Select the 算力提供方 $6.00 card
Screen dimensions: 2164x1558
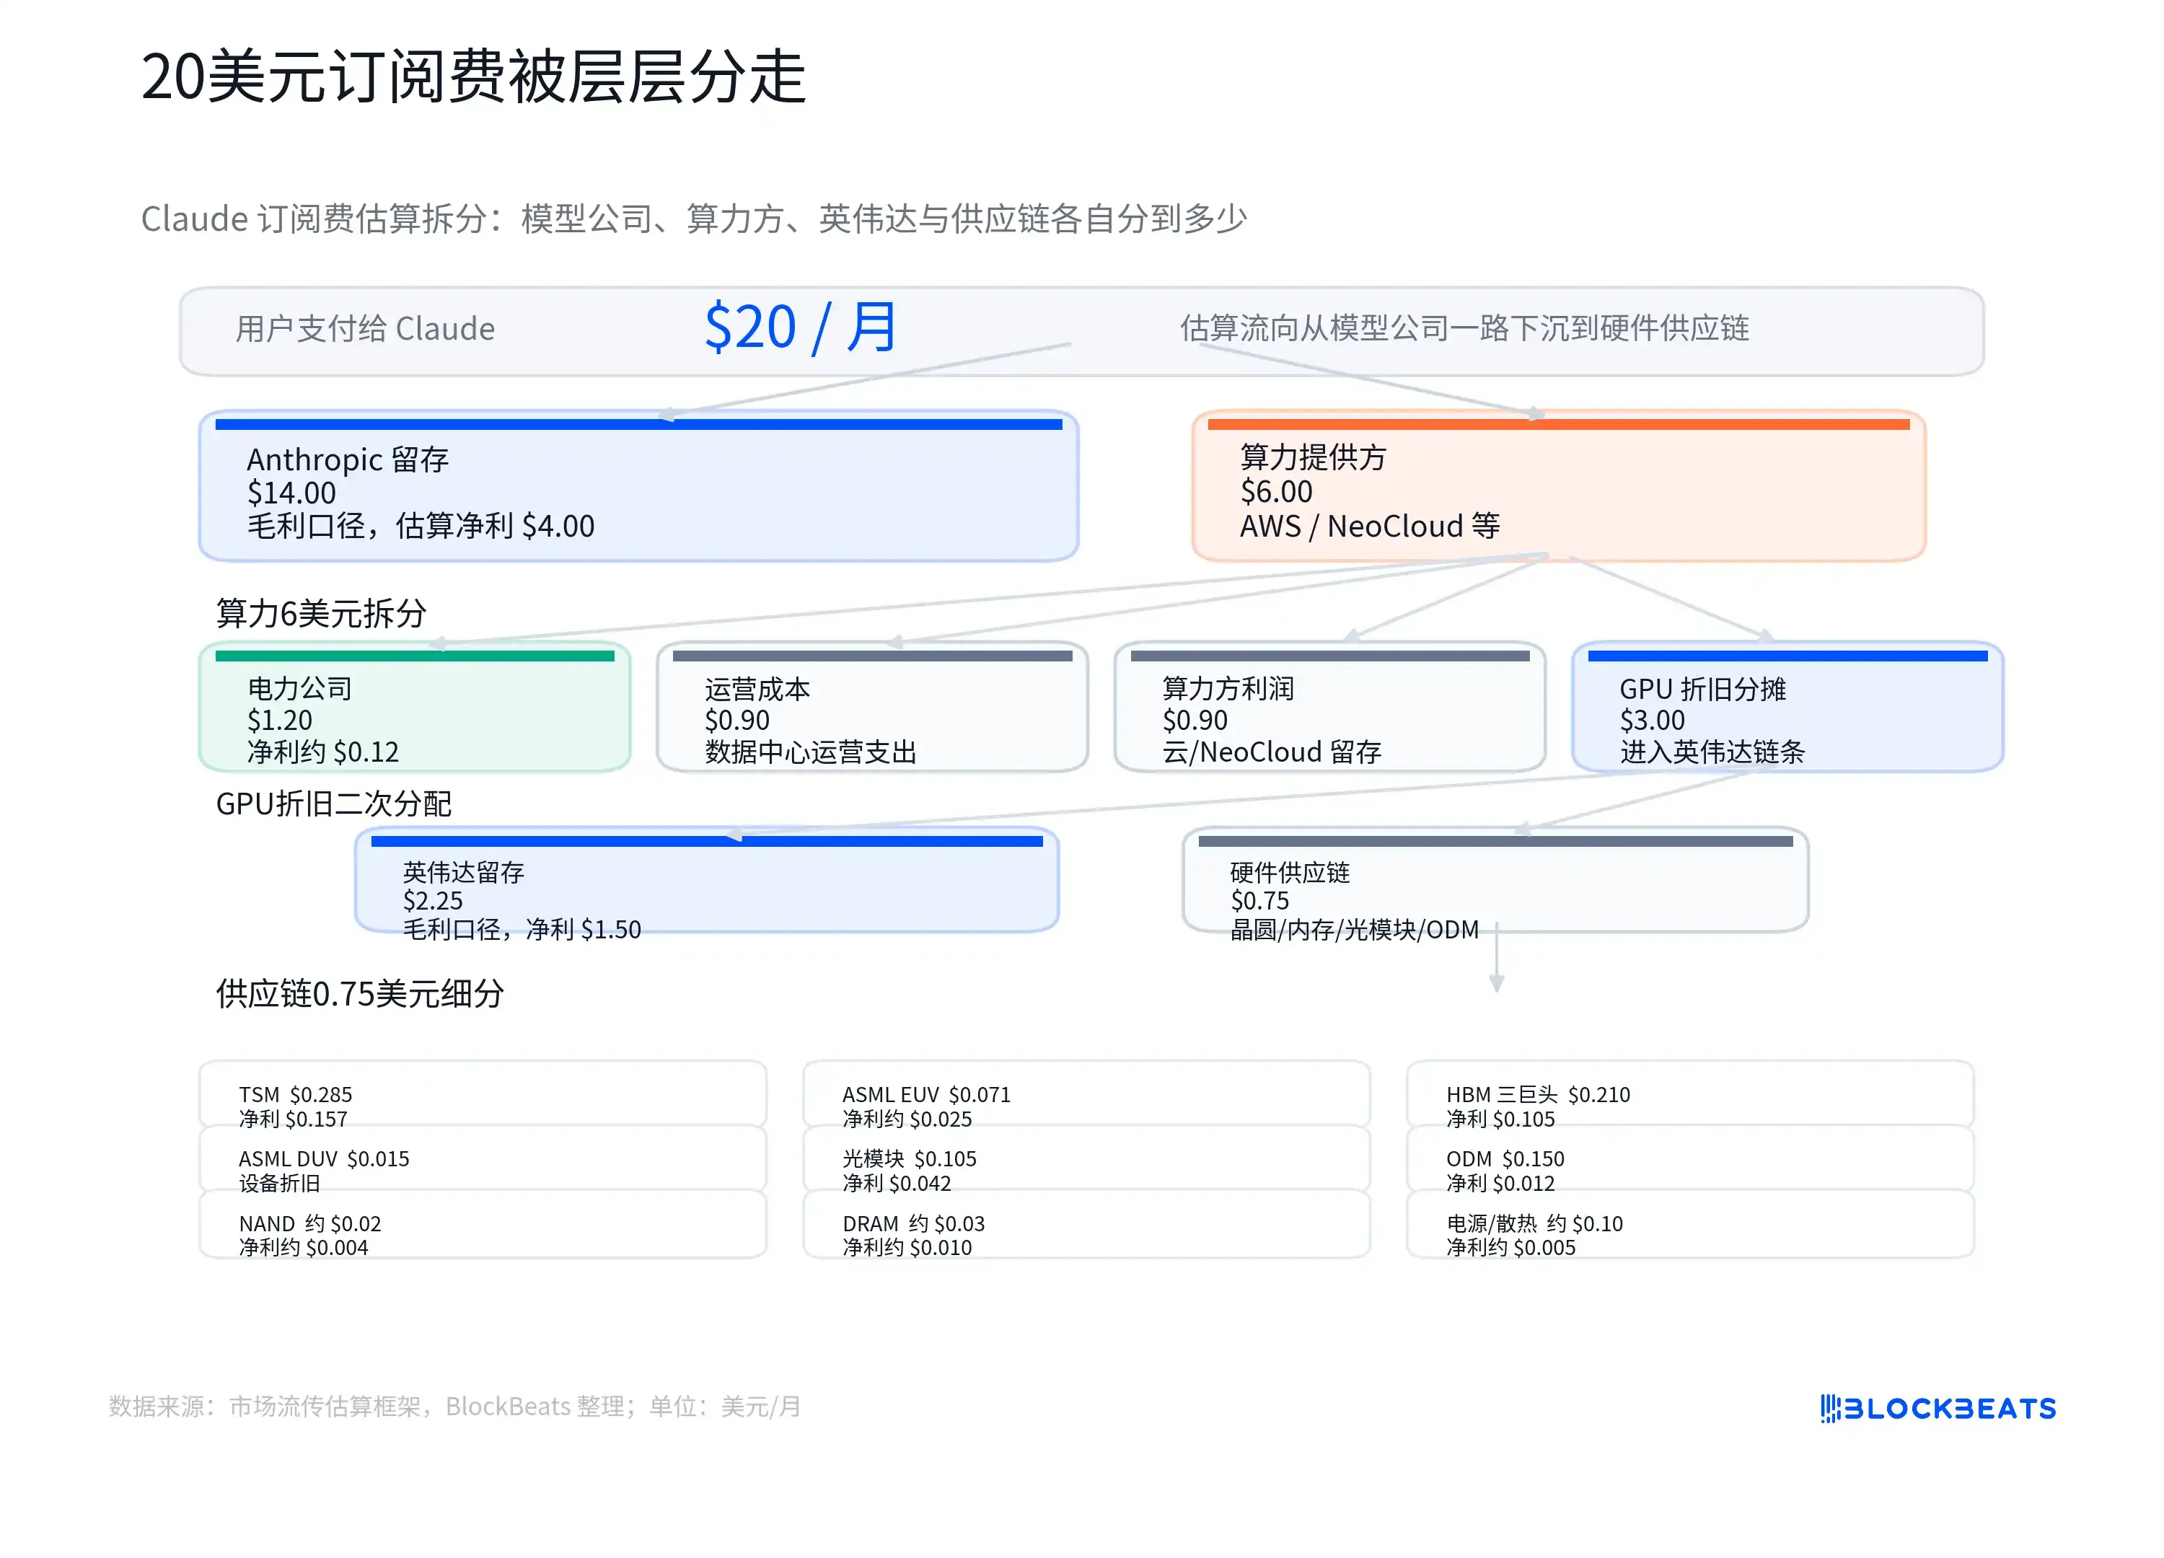pos(1558,487)
